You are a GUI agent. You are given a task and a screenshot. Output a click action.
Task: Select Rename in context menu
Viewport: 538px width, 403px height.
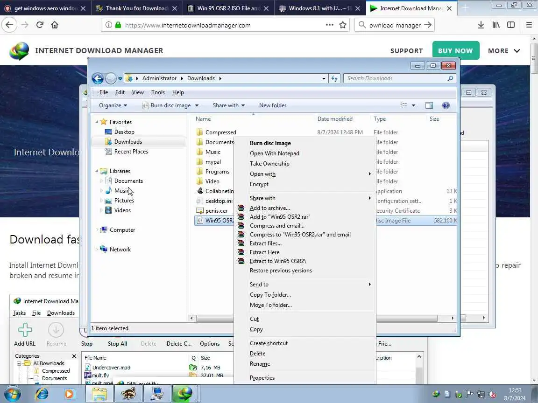click(x=260, y=364)
